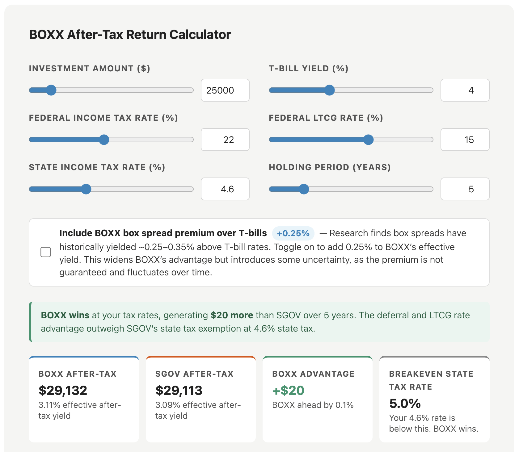
Task: Focus the federal income tax field showing 22
Action: [x=225, y=140]
